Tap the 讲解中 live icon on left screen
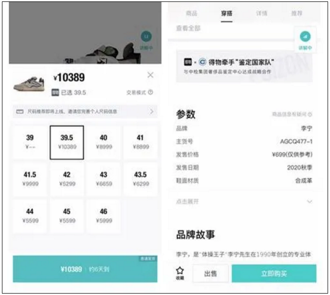Viewport: 330px width, 295px height. (x=146, y=40)
